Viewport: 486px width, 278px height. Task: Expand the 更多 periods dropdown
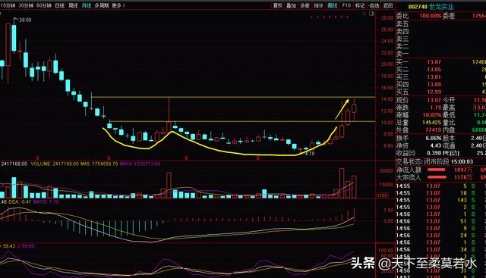coord(118,5)
